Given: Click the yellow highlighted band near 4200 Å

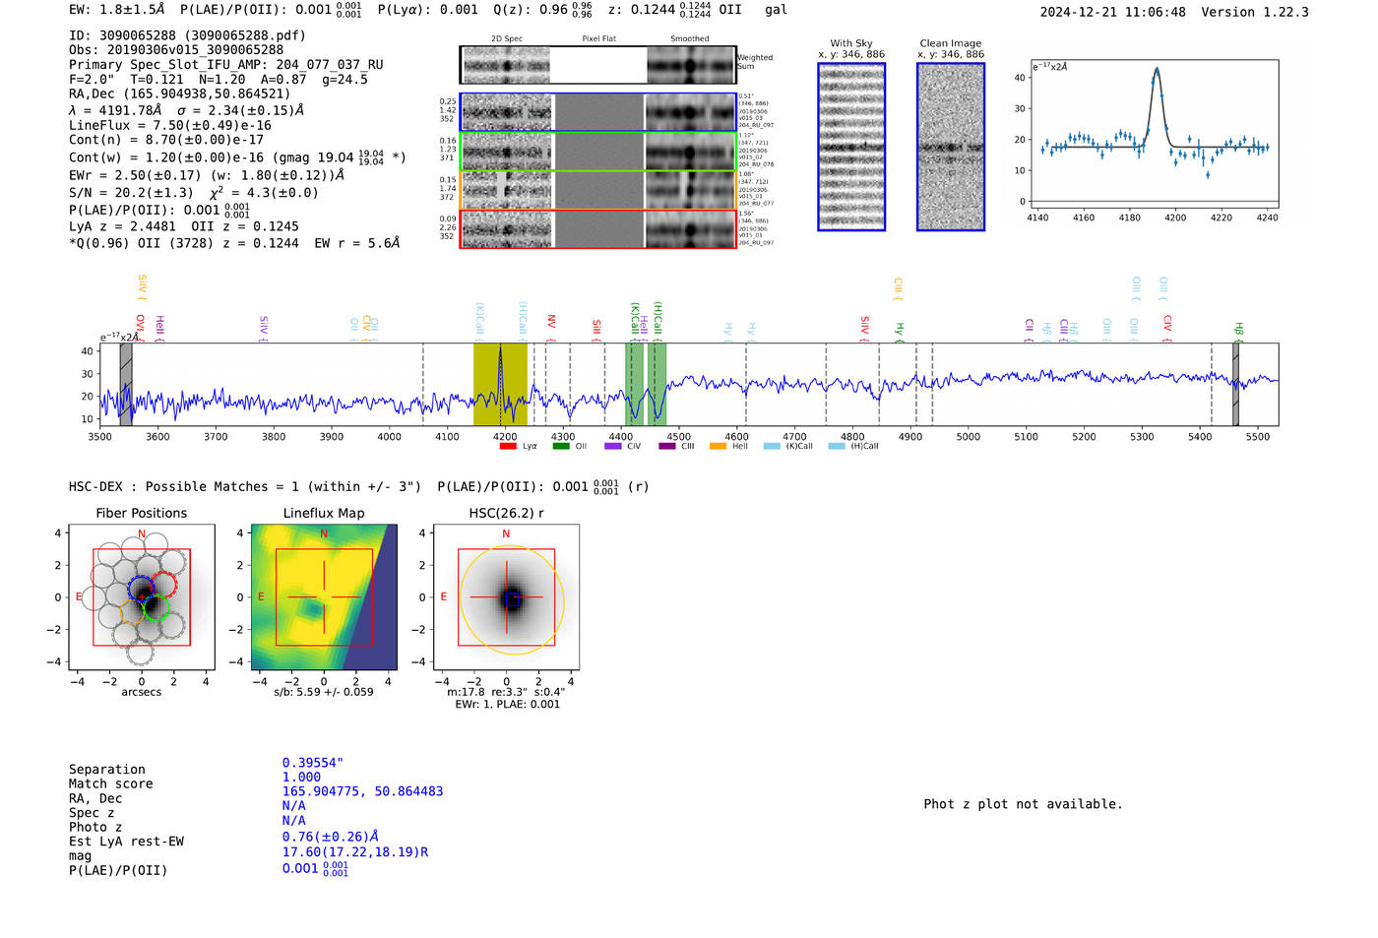Looking at the screenshot, I should coord(500,385).
